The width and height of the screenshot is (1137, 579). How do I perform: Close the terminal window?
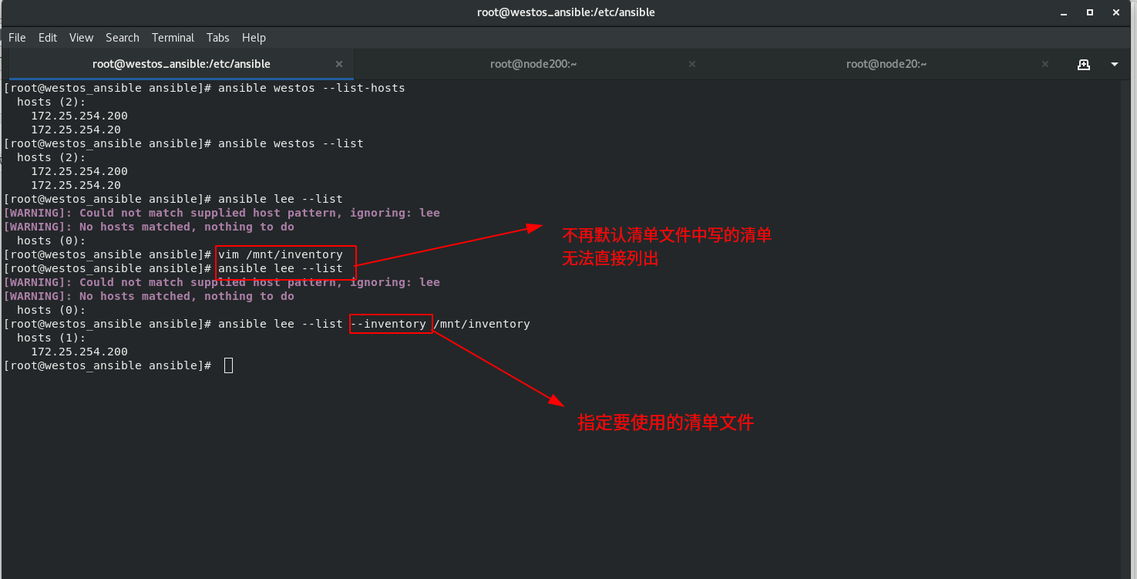[x=1115, y=12]
